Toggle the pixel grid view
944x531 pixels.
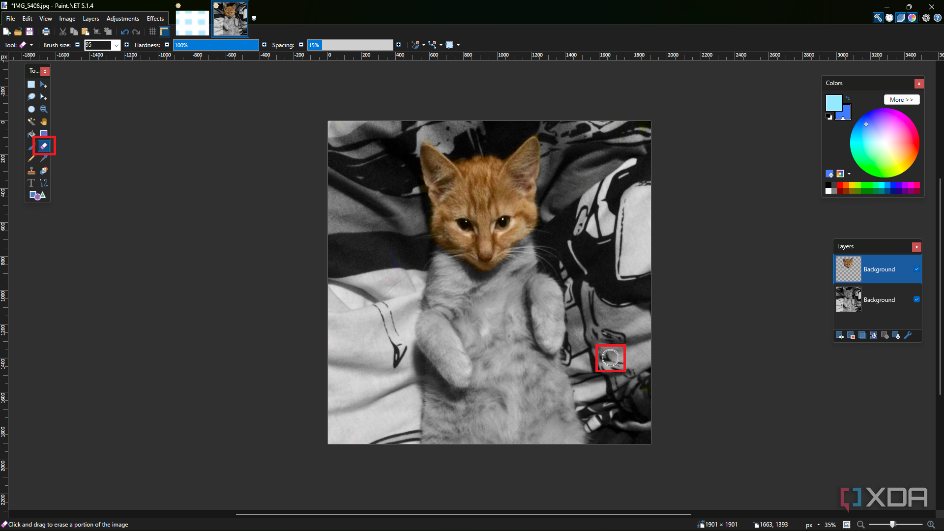[152, 32]
